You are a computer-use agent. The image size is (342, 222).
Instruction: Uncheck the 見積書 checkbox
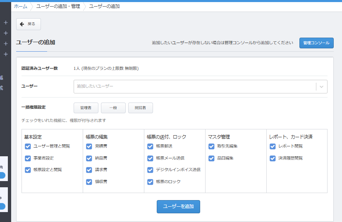click(89, 146)
